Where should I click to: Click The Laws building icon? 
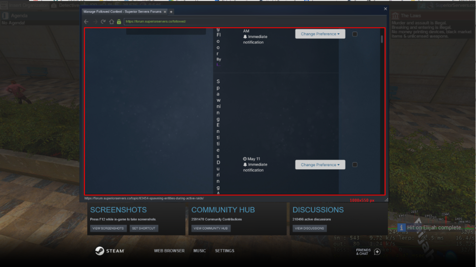pos(395,16)
